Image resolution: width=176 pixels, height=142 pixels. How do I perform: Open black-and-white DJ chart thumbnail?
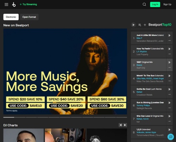pyautogui.click(x=107, y=135)
